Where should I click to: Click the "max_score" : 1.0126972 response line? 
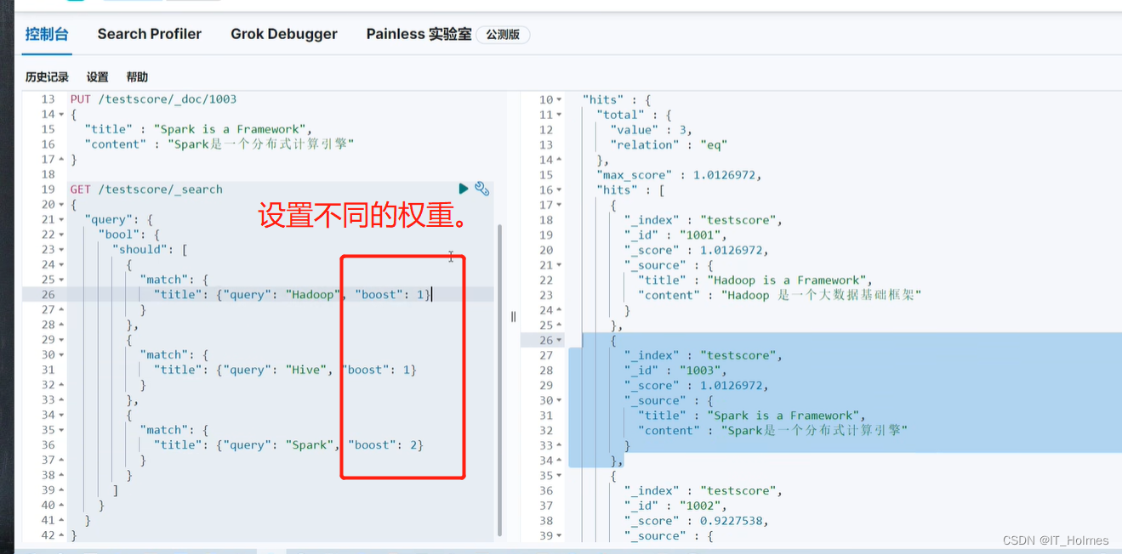point(679,175)
